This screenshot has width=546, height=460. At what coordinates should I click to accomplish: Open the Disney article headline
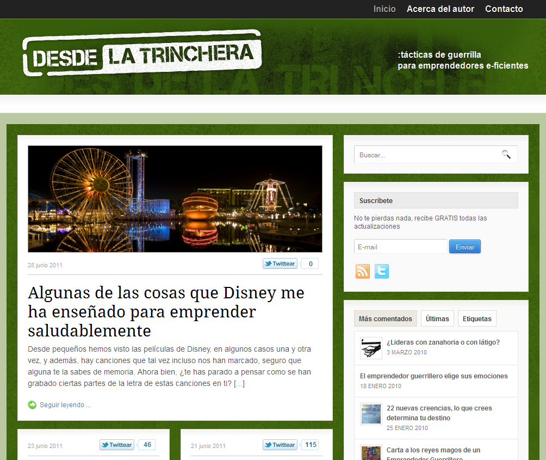pos(166,311)
